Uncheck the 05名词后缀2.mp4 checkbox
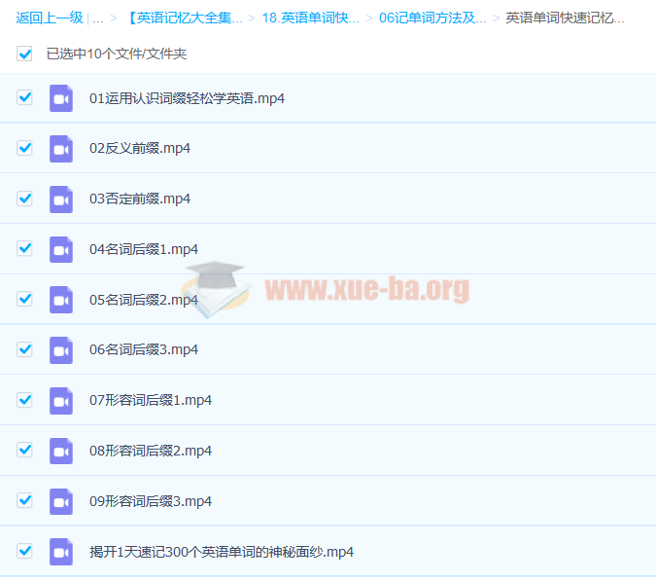The width and height of the screenshot is (656, 581). [25, 299]
